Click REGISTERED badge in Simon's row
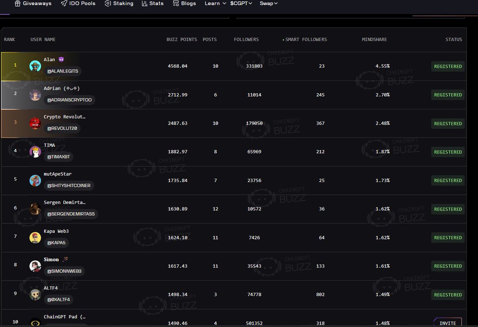Screen dimensions: 478x327 pyautogui.click(x=448, y=266)
